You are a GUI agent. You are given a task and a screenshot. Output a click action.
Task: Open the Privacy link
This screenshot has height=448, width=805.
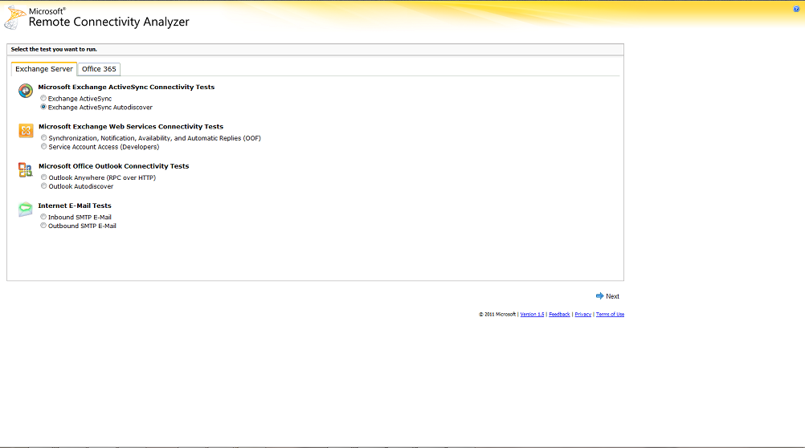coord(582,314)
